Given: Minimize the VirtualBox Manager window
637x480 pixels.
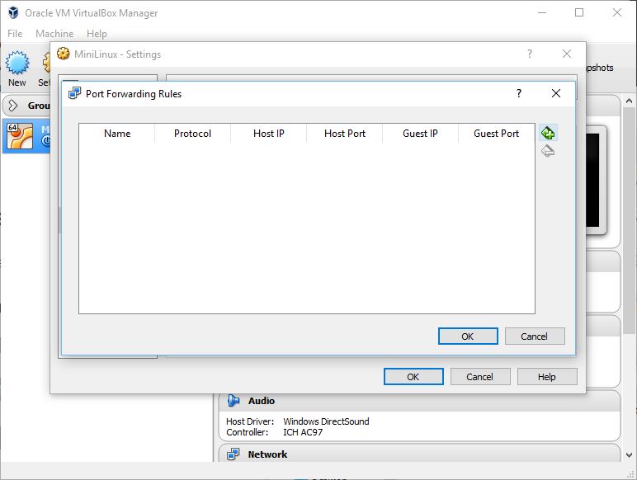Looking at the screenshot, I should (542, 12).
